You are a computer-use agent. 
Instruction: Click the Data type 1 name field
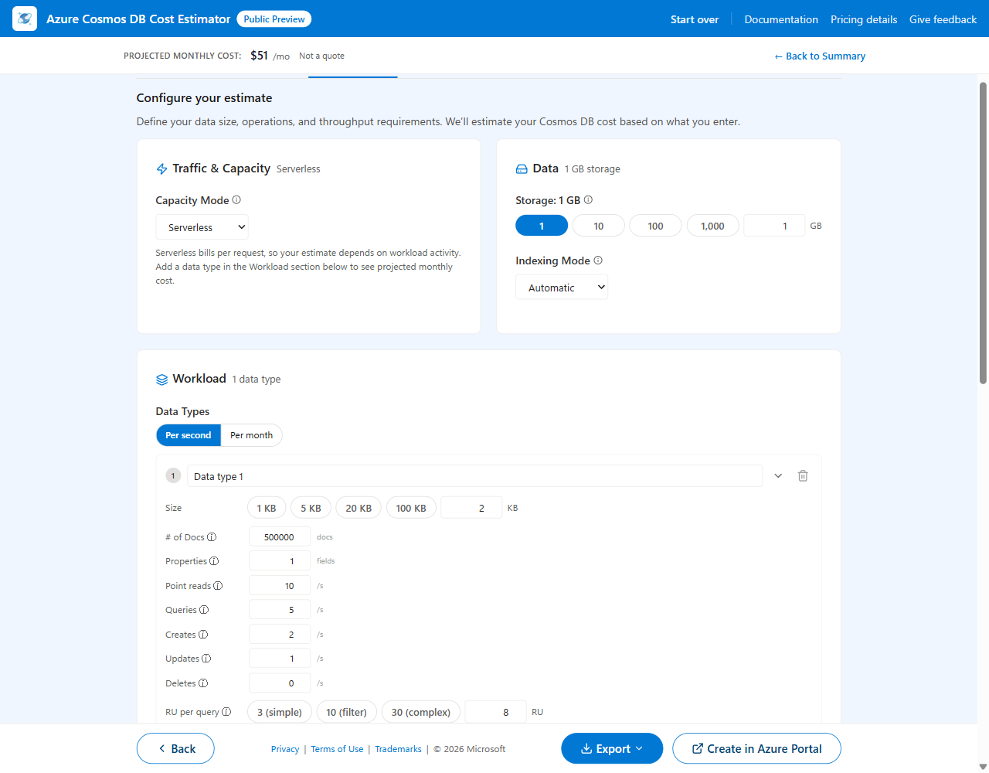pyautogui.click(x=474, y=476)
